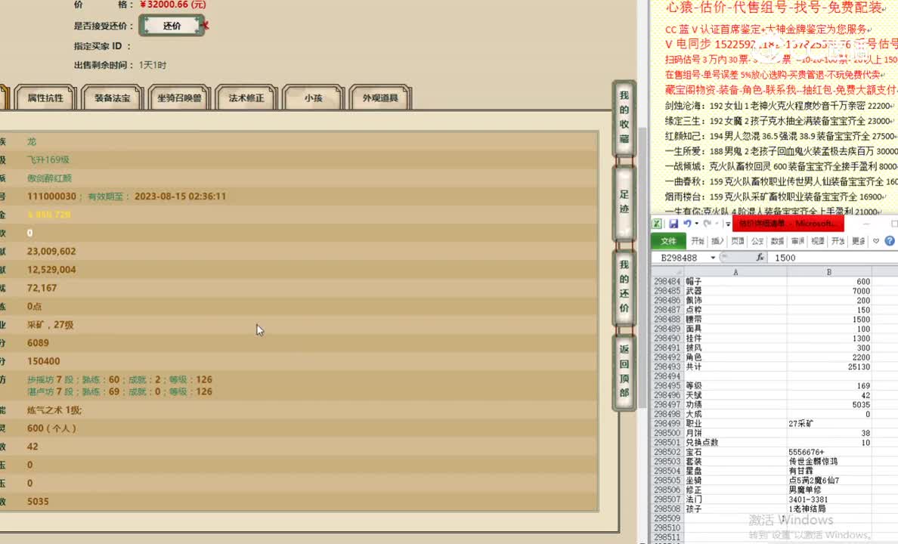The height and width of the screenshot is (544, 898).
Task: Switch to the 插入 Insert ribbon tab
Action: 717,241
